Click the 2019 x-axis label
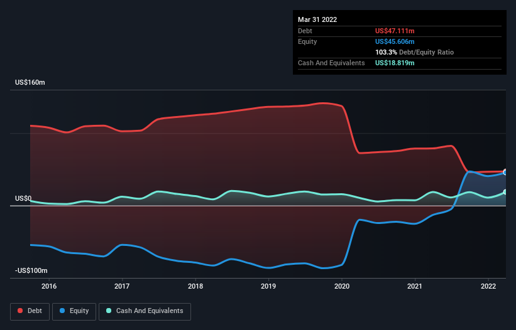The image size is (516, 330). (x=268, y=286)
